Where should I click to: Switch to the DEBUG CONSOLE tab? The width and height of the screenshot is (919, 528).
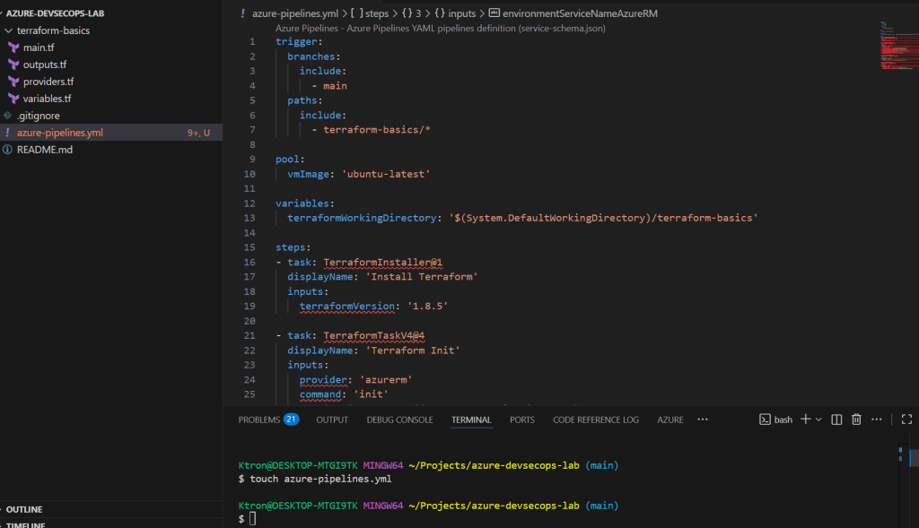[399, 420]
